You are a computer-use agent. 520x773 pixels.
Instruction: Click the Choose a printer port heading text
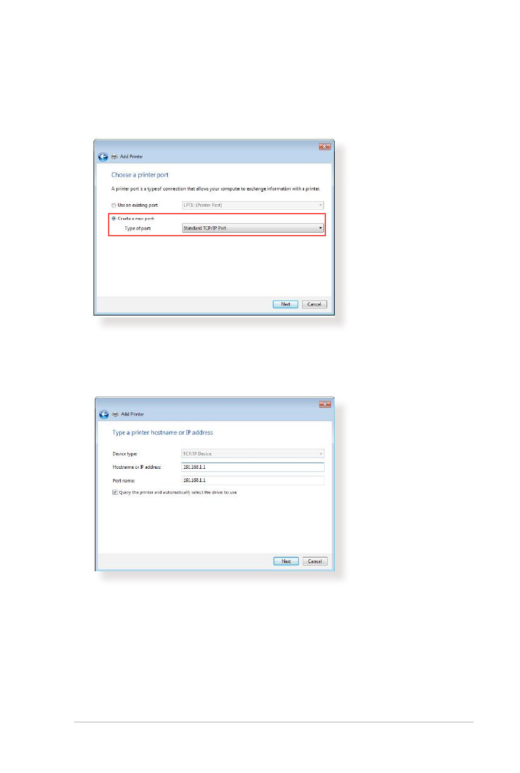[139, 175]
